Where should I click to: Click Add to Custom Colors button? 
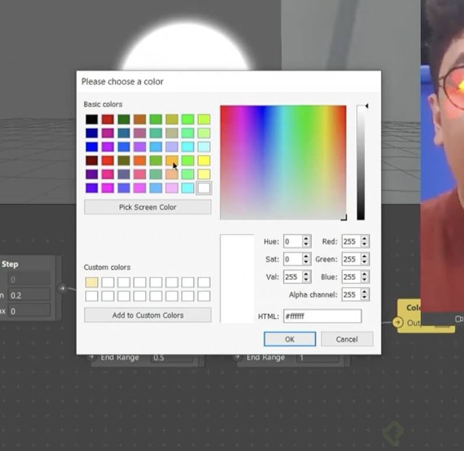[147, 315]
